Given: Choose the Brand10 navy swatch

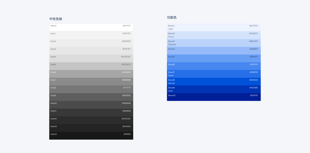Looking at the screenshot, I should pos(214,97).
